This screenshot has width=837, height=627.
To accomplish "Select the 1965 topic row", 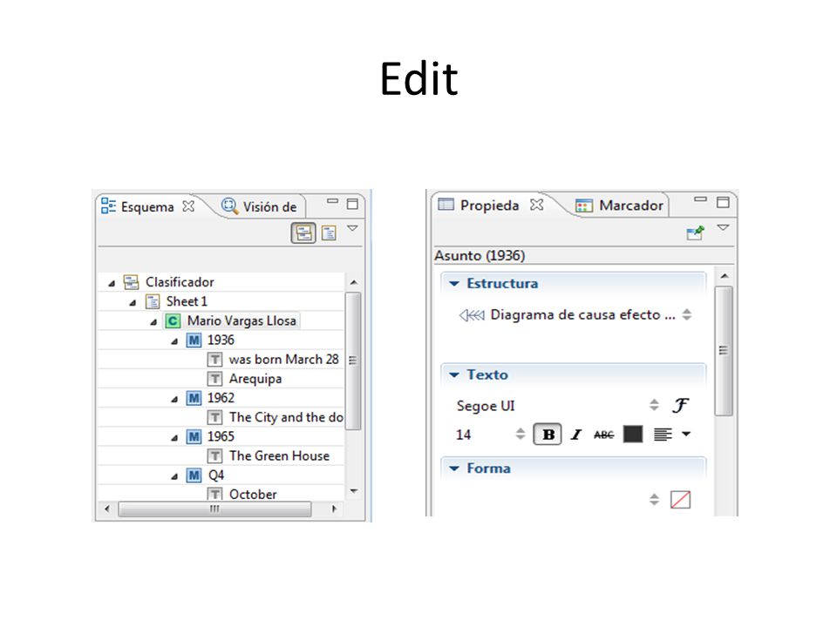I will [221, 436].
